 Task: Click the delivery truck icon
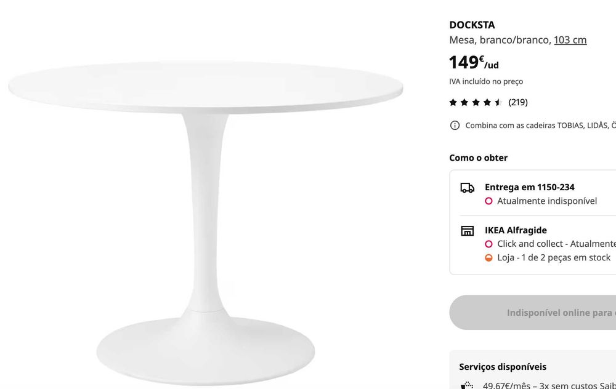click(468, 188)
